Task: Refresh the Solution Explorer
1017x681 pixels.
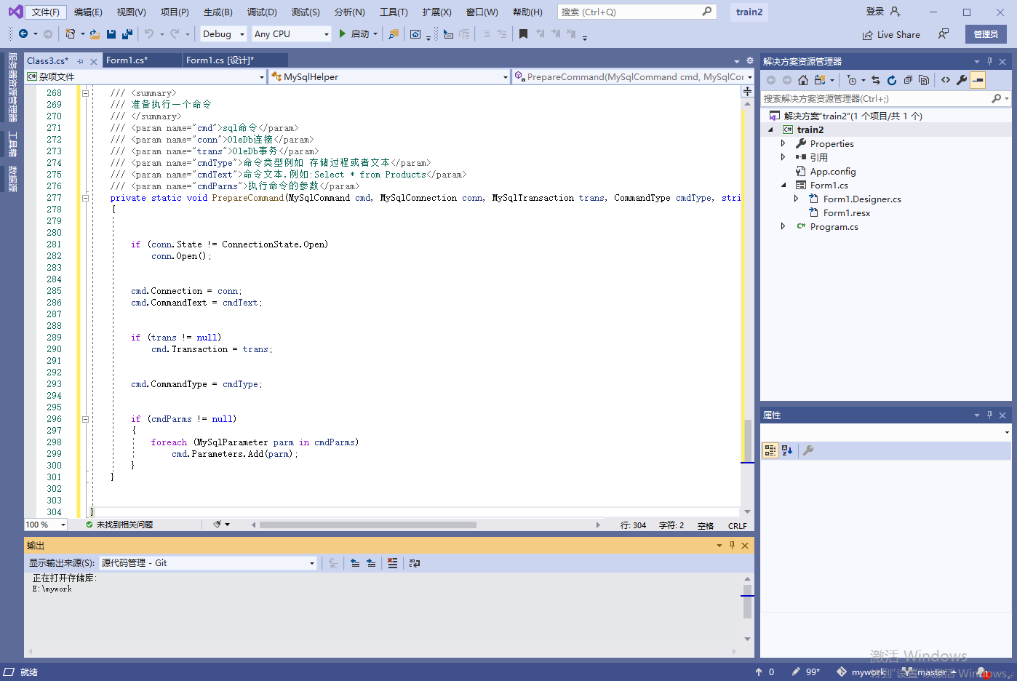Action: click(892, 80)
